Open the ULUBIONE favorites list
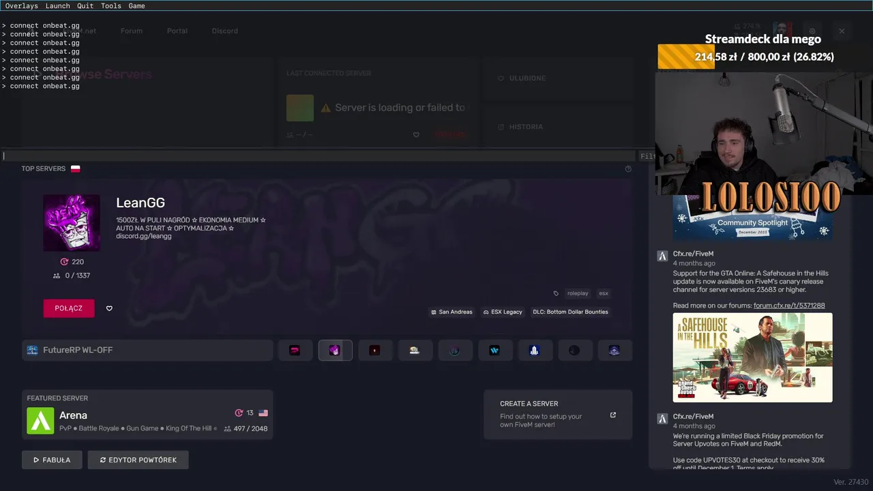873x491 pixels. (x=558, y=78)
